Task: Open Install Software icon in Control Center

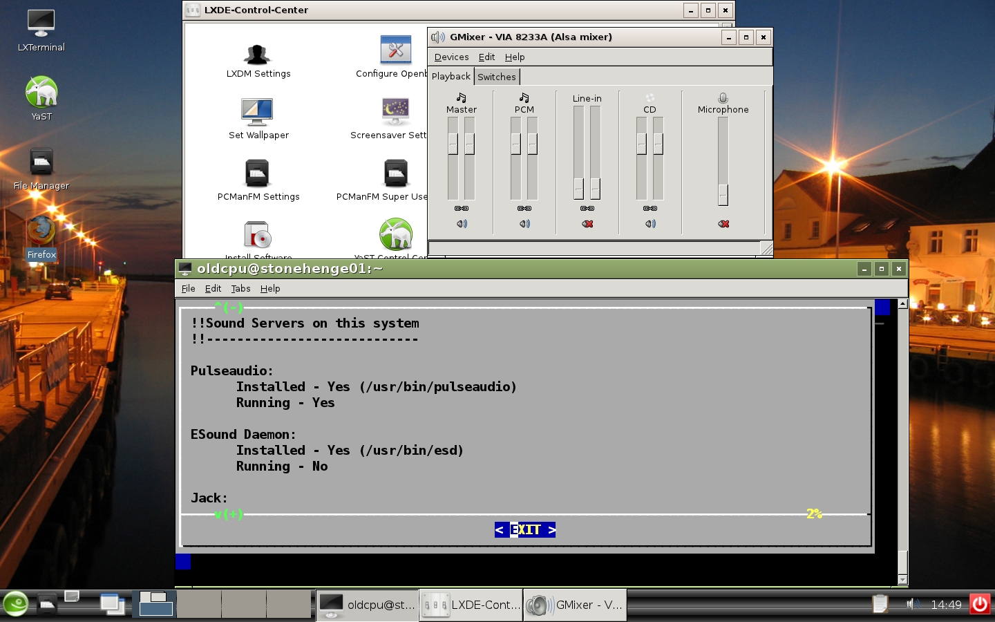Action: point(258,239)
